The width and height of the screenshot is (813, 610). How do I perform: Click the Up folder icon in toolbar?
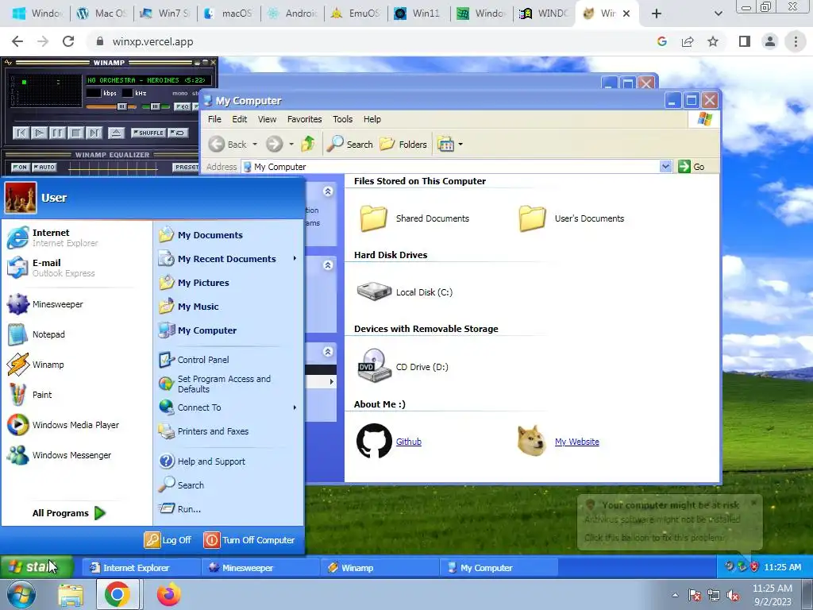point(308,144)
